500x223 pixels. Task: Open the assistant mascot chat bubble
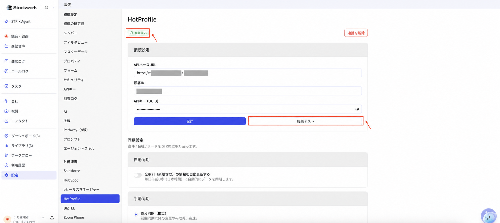(x=489, y=216)
